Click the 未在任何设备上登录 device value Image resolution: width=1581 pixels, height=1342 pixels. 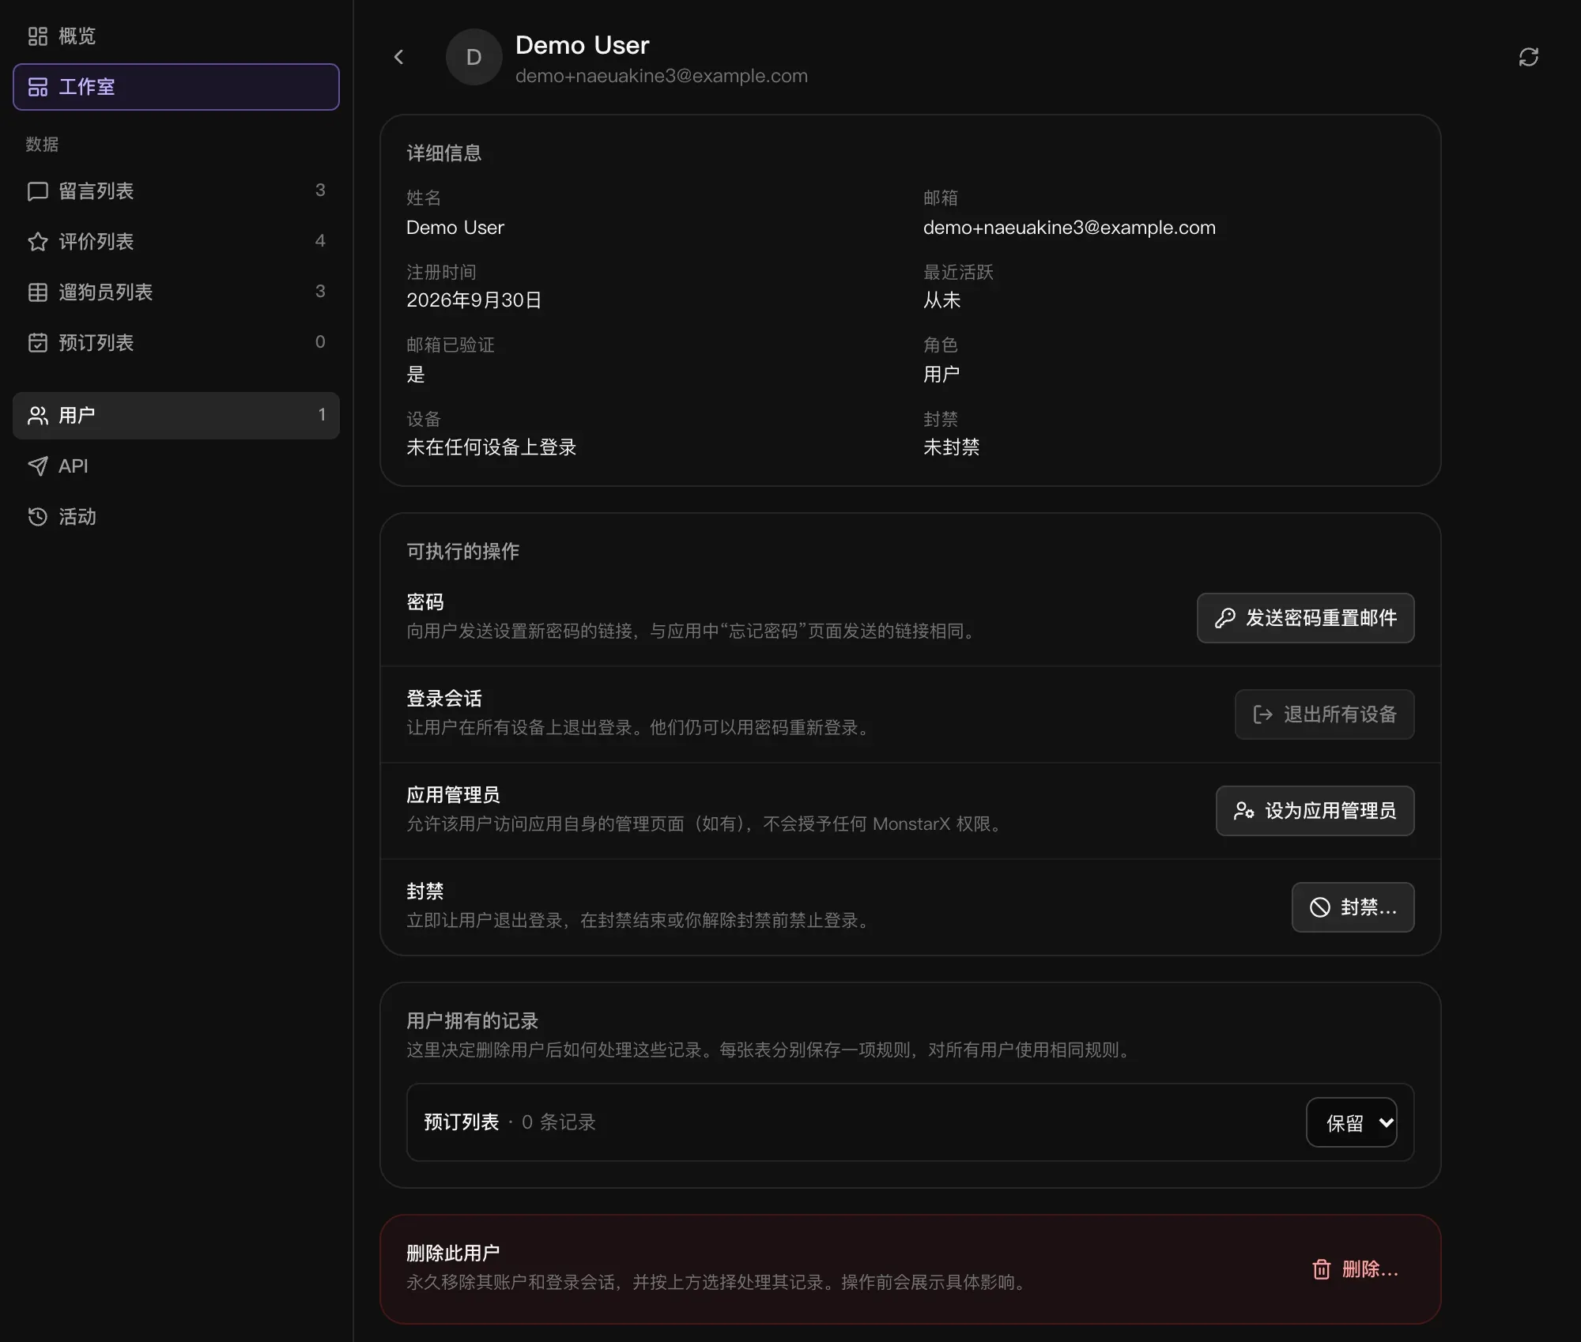click(x=491, y=447)
